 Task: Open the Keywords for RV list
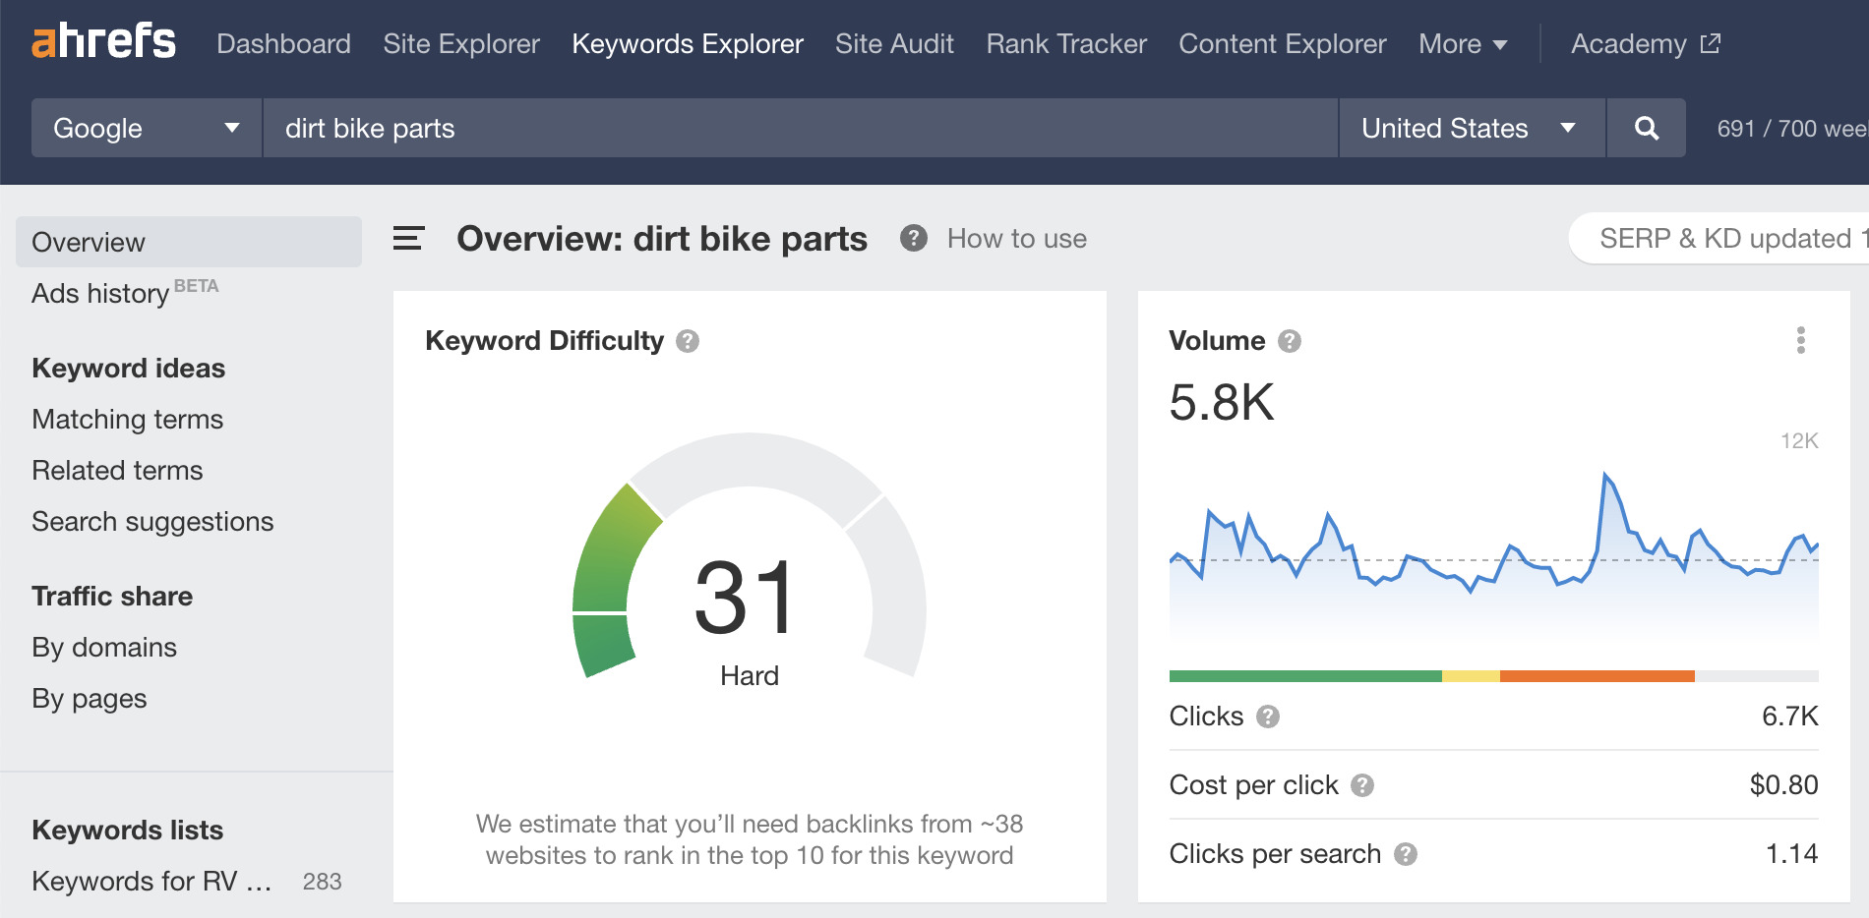click(152, 881)
